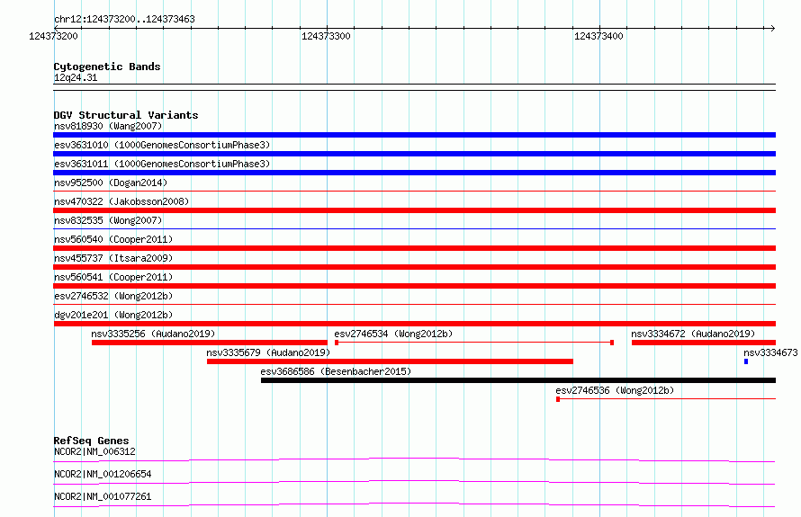Open variant esv3631011 (1000GenomesConsortiumPhase3) label
This screenshot has width=801, height=517.
click(162, 164)
